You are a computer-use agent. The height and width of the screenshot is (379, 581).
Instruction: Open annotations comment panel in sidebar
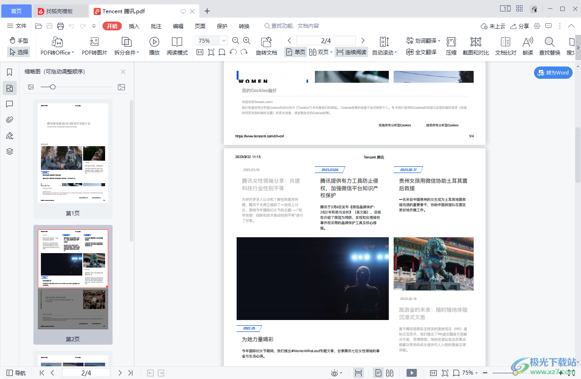[x=10, y=104]
